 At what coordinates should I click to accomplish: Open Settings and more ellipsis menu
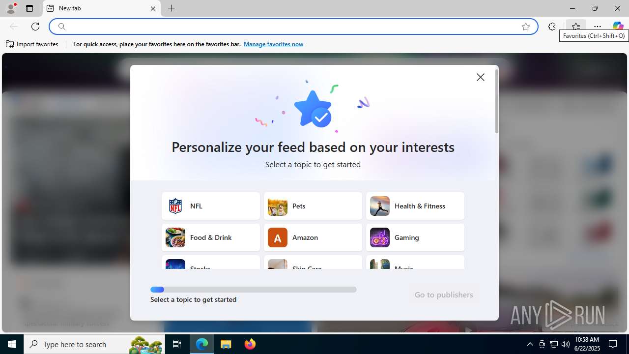(x=597, y=27)
